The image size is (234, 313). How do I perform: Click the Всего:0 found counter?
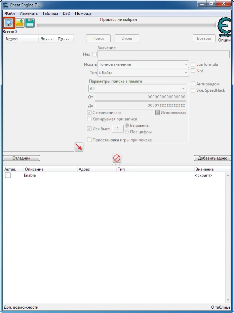10,32
